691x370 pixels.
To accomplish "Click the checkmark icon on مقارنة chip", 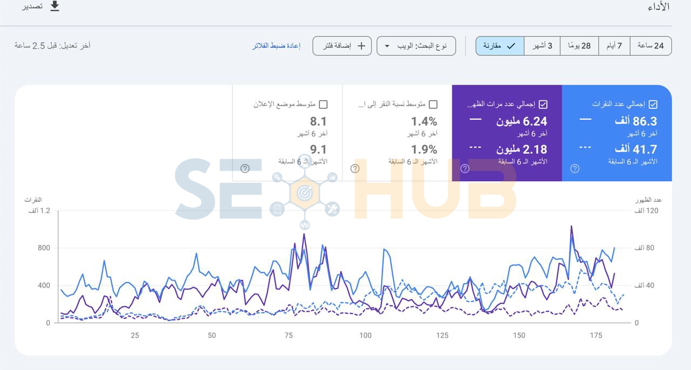I will pyautogui.click(x=511, y=46).
